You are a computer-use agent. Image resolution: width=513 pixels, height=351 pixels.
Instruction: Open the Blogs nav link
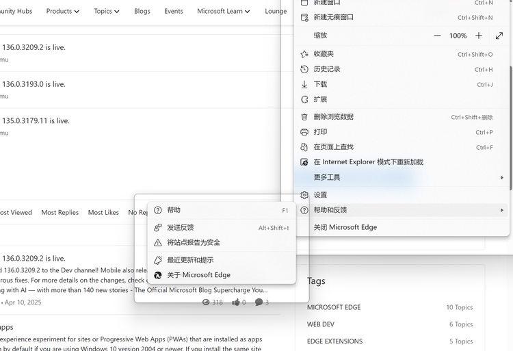[142, 11]
